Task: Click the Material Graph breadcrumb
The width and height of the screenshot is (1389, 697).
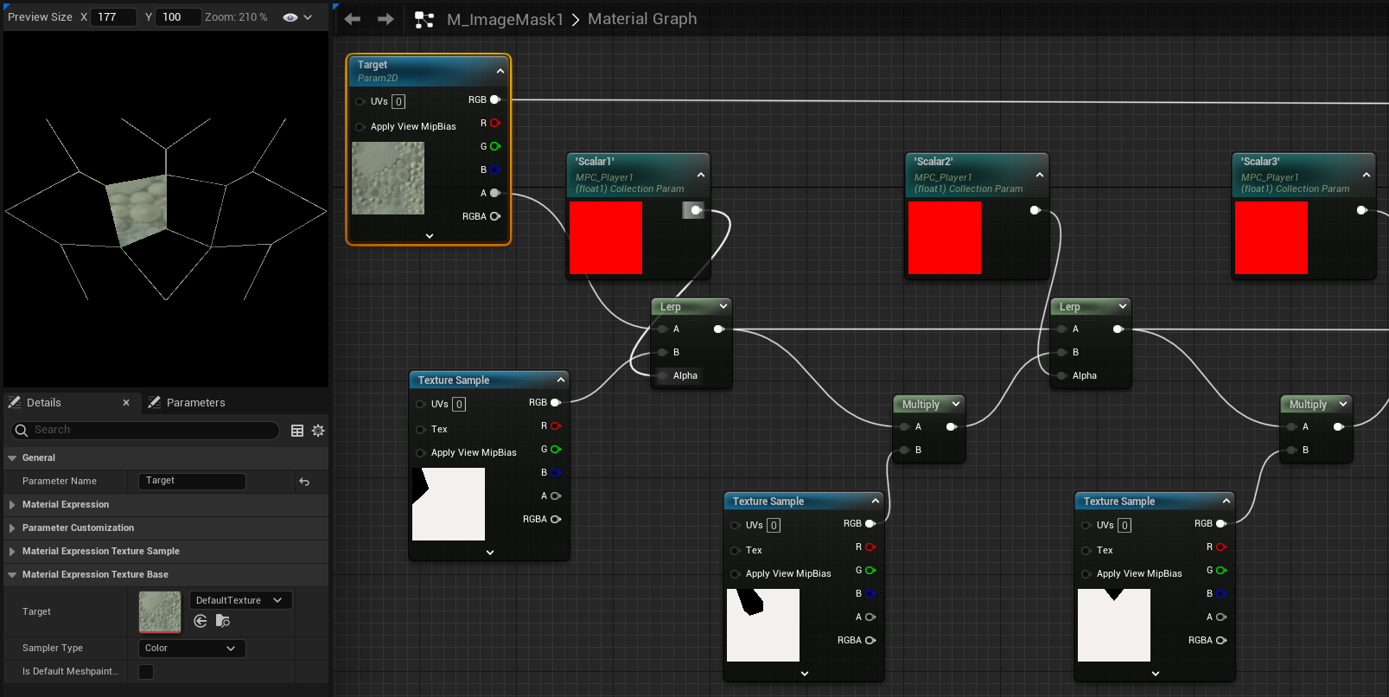Action: tap(642, 19)
